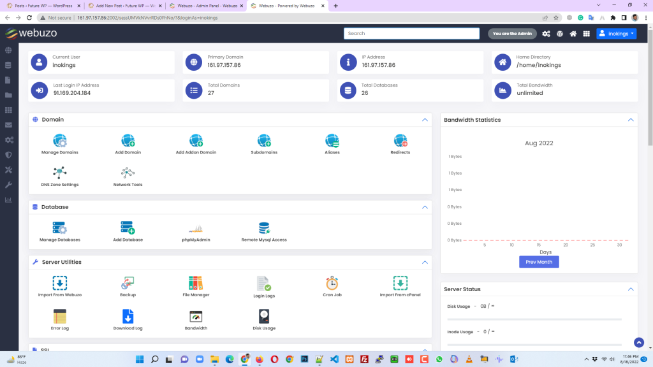Bookmark this page with star icon
Image resolution: width=653 pixels, height=367 pixels.
click(x=556, y=18)
